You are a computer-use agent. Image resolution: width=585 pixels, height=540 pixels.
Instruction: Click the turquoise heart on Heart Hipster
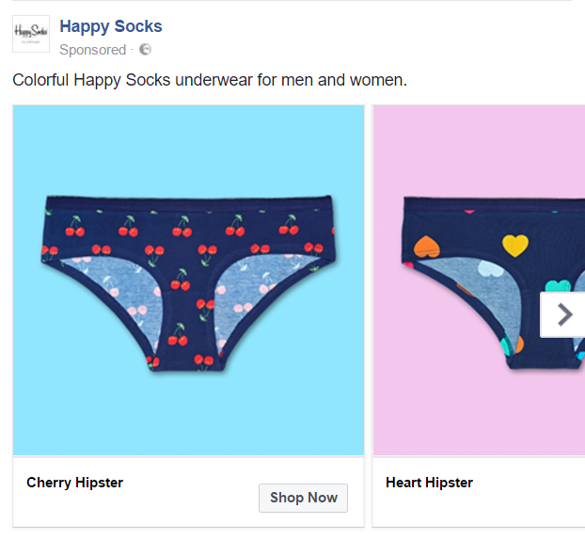558,287
